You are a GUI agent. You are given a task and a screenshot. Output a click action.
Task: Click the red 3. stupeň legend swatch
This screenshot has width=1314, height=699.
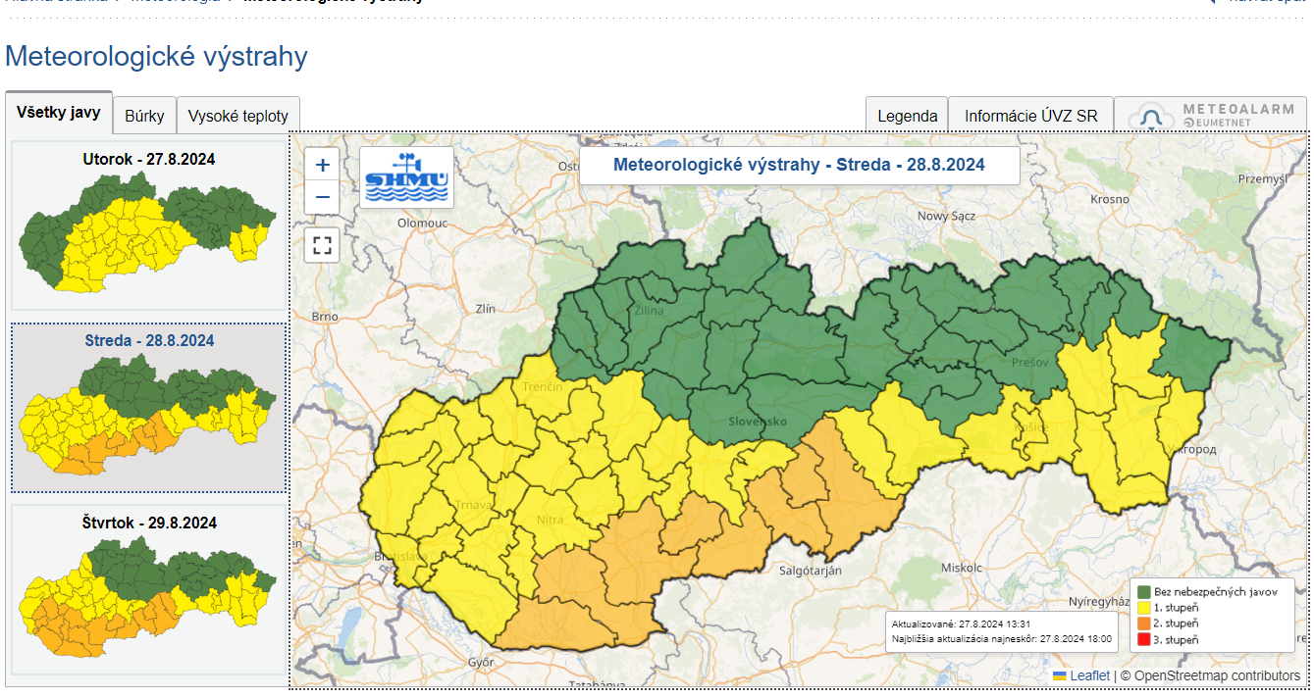pyautogui.click(x=1142, y=640)
